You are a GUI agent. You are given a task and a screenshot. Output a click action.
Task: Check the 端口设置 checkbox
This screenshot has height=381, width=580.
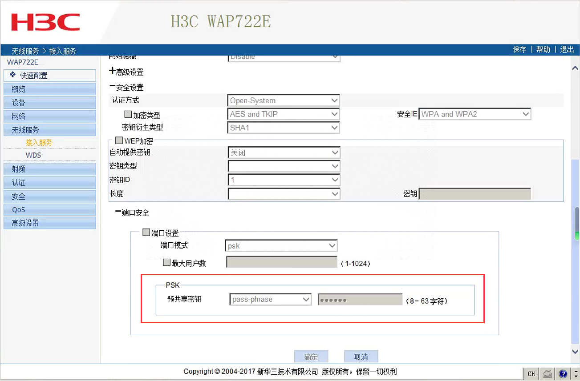[146, 232]
